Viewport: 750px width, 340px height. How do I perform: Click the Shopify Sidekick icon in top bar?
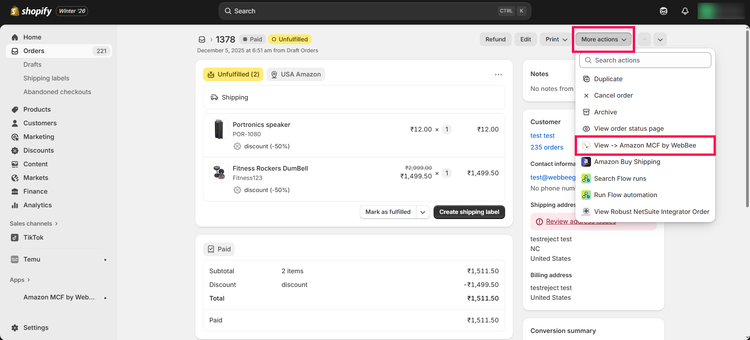click(x=663, y=11)
